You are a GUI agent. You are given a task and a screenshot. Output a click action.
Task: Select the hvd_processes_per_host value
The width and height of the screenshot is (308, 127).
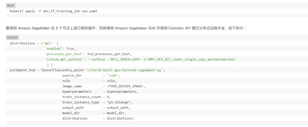[110, 54]
